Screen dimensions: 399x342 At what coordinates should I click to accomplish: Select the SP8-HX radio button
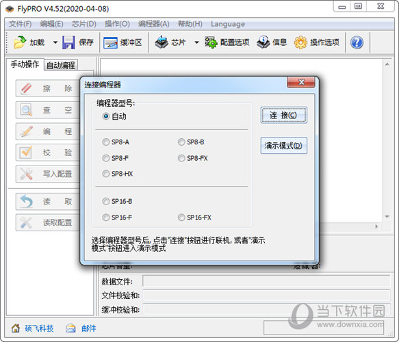coord(106,174)
